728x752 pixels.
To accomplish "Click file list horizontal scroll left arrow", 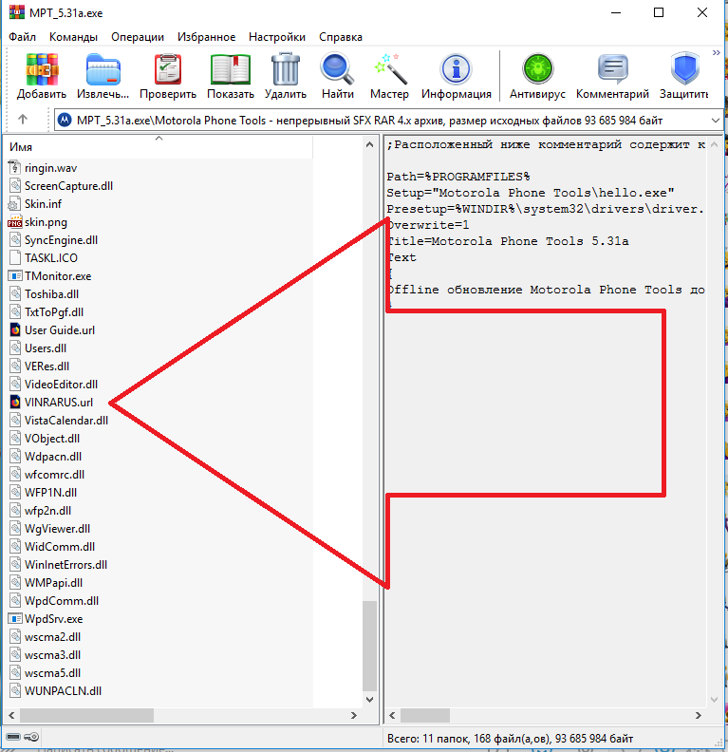I will pyautogui.click(x=12, y=715).
